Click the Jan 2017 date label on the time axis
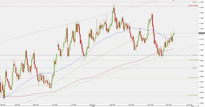 point(190,105)
